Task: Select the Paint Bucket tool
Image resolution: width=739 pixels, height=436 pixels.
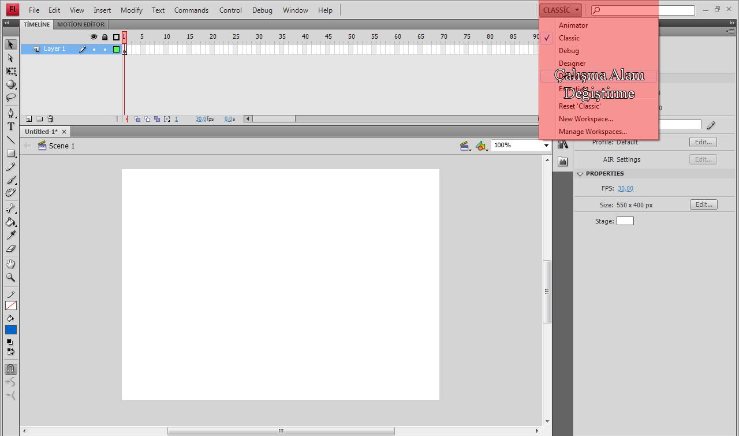Action: [10, 222]
